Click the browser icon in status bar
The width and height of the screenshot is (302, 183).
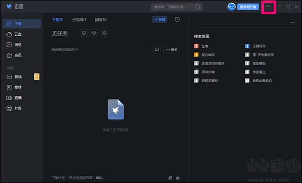(x=170, y=178)
